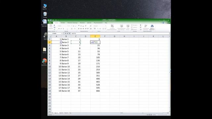Select the third sheet tab (Лист3)
This screenshot has height=119, width=212.
click(x=66, y=113)
